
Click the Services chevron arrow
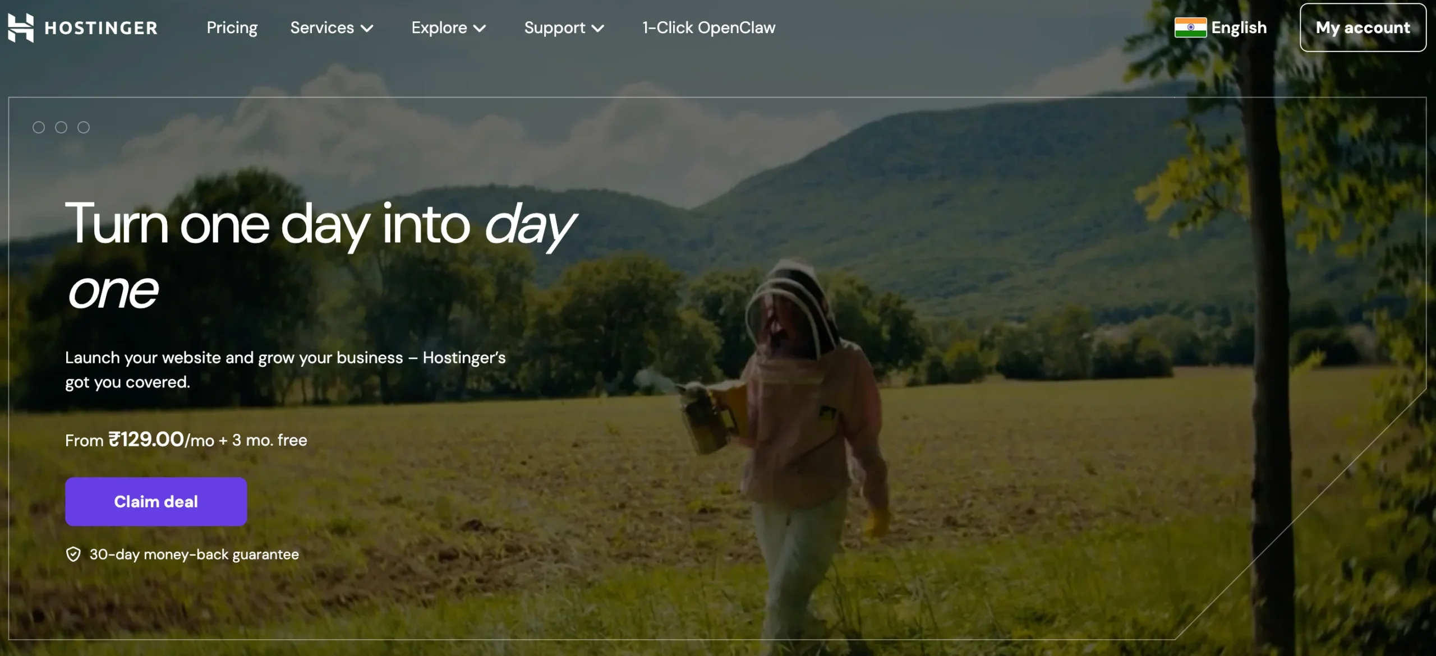367,28
